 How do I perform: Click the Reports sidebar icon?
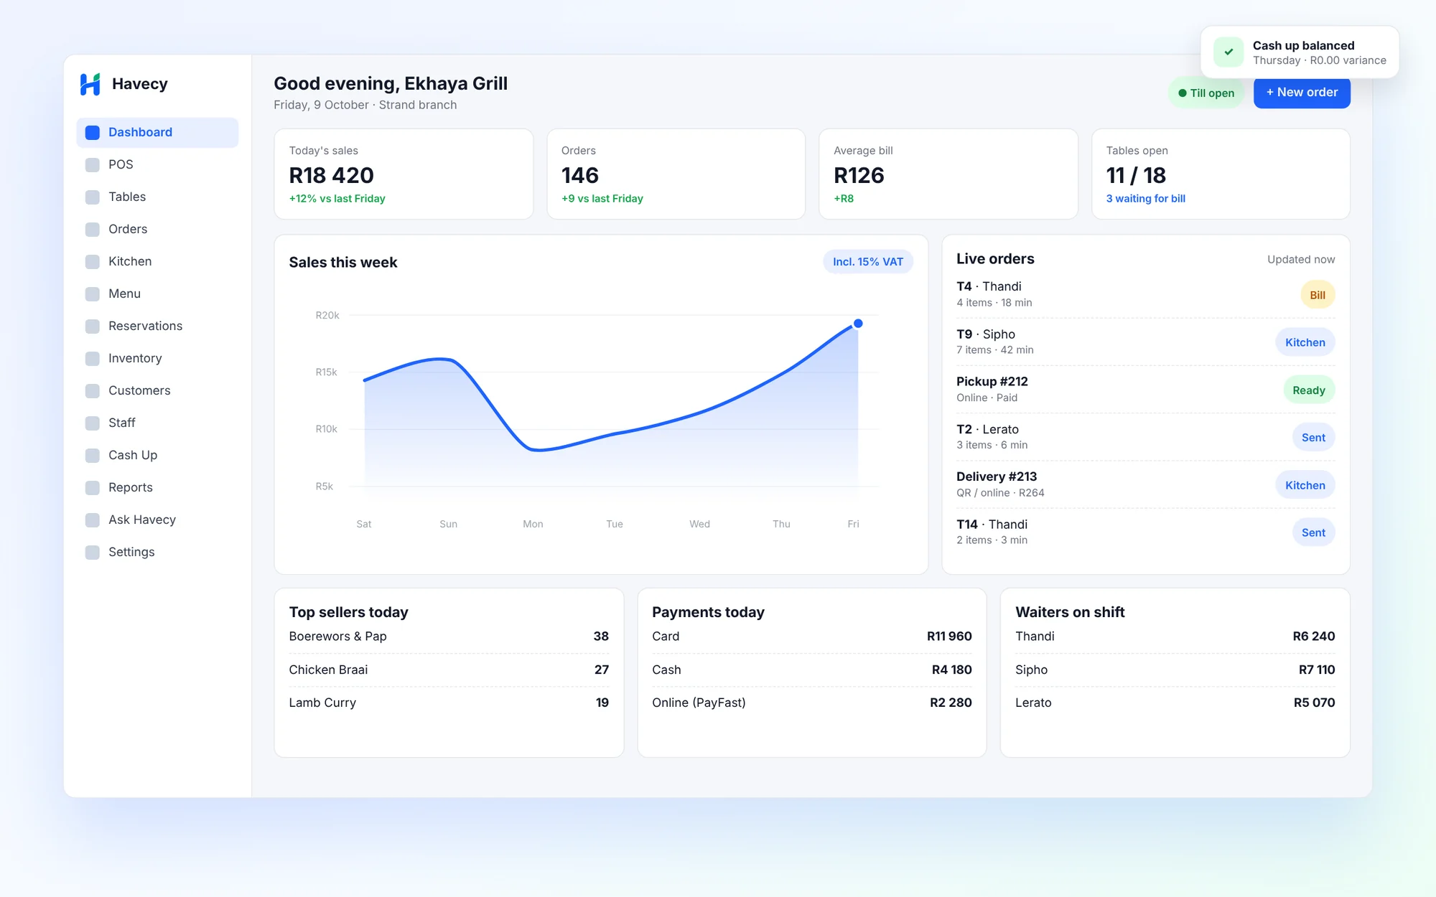93,488
